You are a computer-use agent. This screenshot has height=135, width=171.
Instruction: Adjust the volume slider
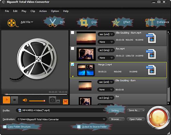tap(37, 101)
